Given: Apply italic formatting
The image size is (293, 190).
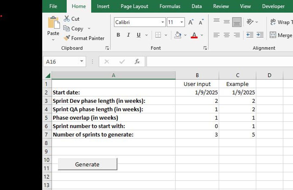Looking at the screenshot, I should [x=128, y=35].
